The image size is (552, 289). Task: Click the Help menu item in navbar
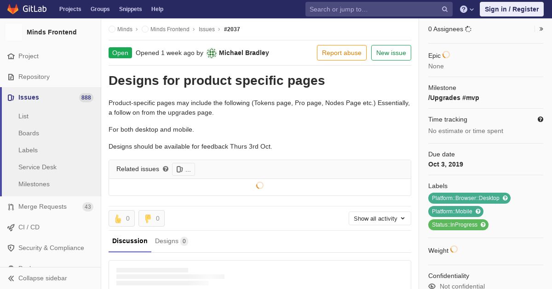point(157,9)
